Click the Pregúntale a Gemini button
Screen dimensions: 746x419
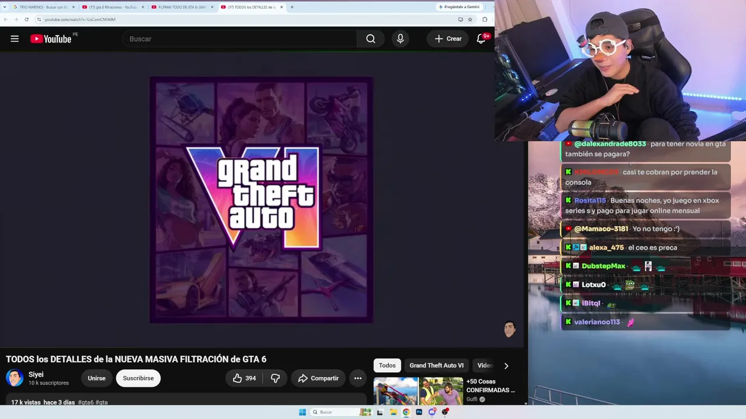point(458,7)
